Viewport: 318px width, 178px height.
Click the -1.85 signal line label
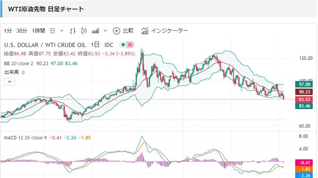click(x=304, y=169)
